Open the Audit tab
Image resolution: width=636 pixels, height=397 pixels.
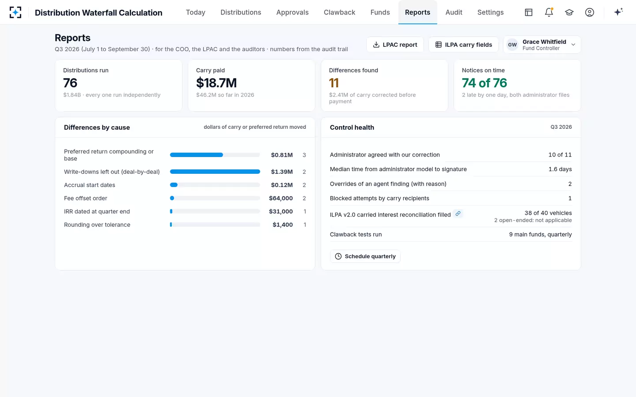click(454, 12)
